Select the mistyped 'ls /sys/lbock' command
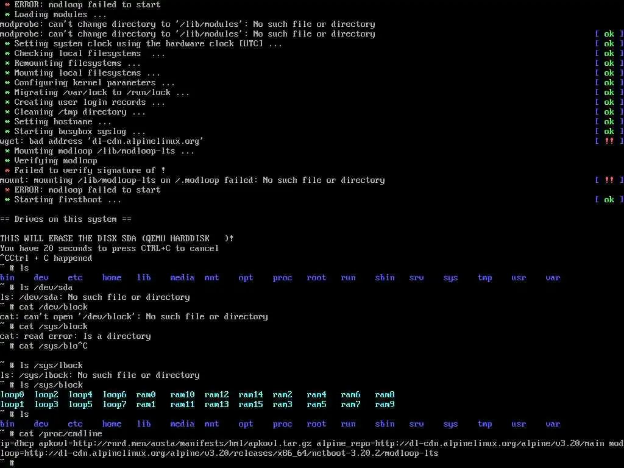This screenshot has height=468, width=624. pos(51,366)
